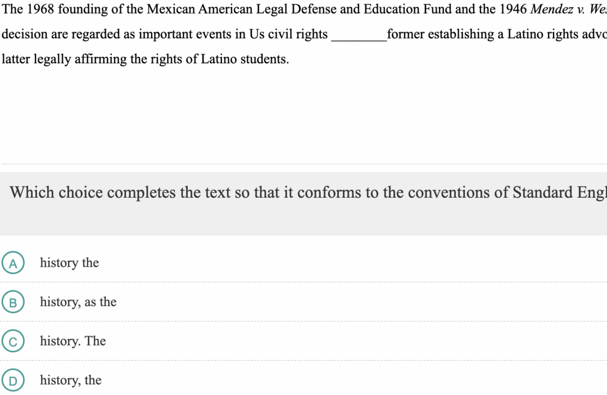Click the answer row containing choice D
607x395 pixels.
(303, 380)
